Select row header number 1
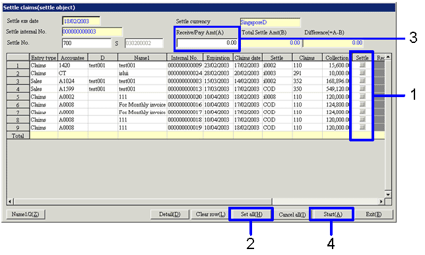This screenshot has width=425, height=255. tap(18, 65)
